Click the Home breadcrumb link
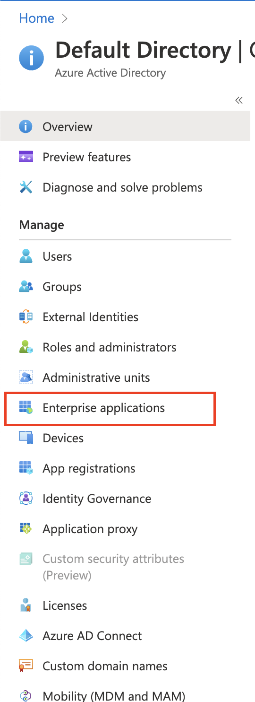Image resolution: width=255 pixels, height=702 pixels. tap(36, 18)
